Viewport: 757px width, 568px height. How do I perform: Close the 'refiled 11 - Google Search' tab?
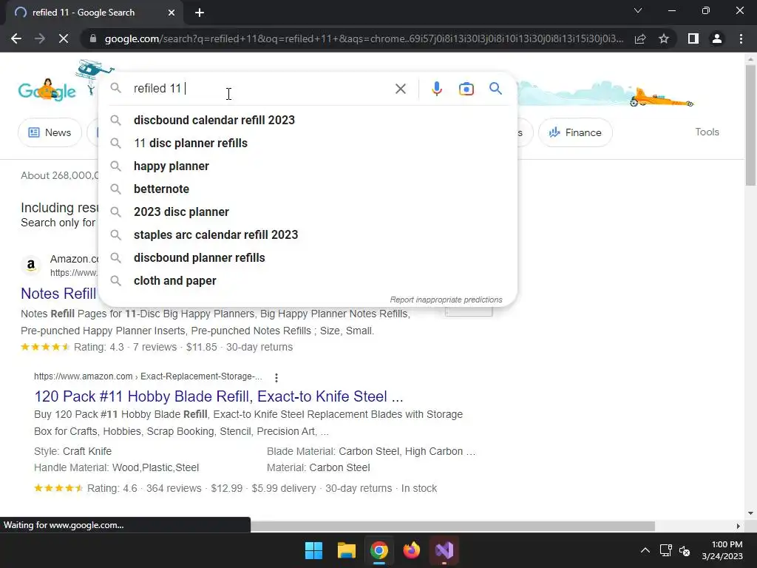(x=172, y=13)
